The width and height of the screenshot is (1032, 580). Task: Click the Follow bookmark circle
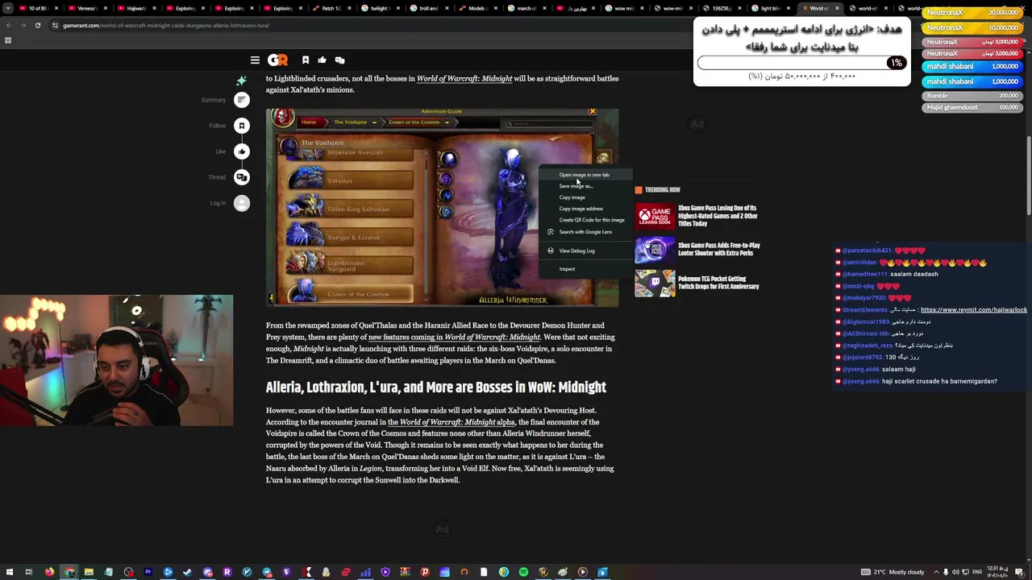(x=242, y=126)
